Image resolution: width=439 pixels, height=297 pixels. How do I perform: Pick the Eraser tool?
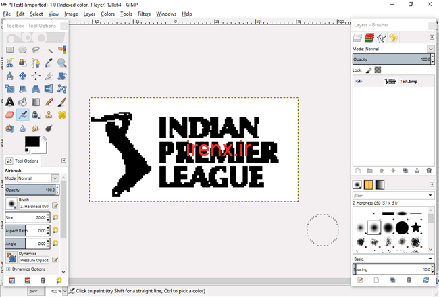(x=10, y=115)
